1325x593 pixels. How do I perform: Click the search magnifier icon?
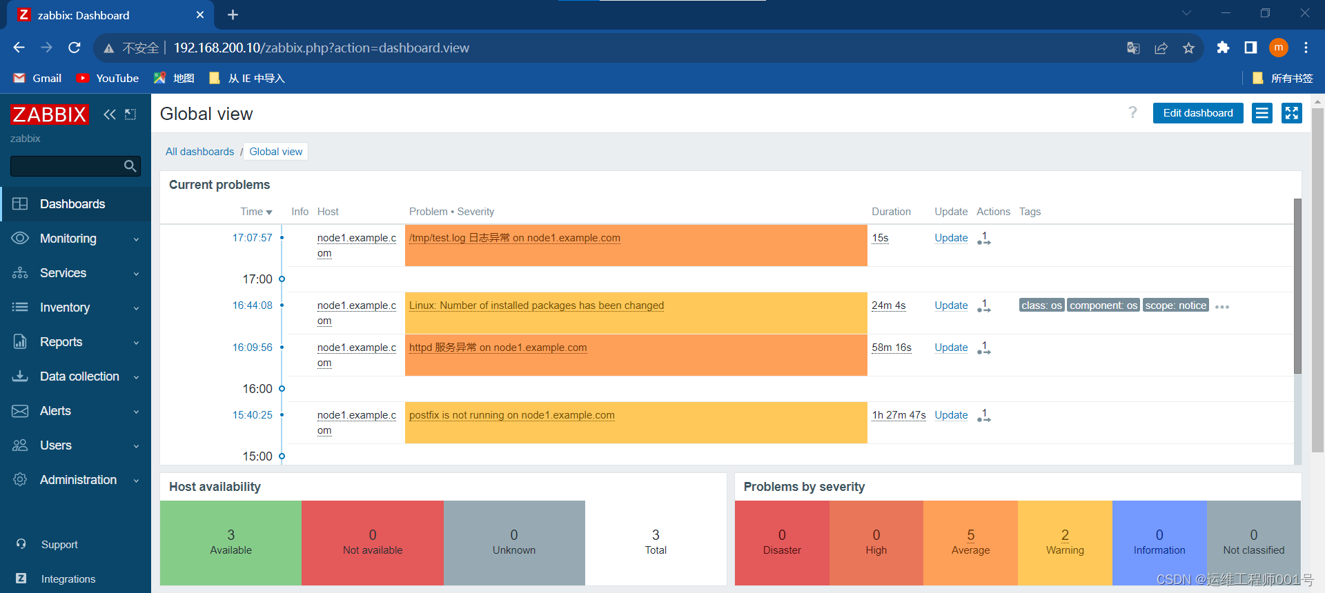[x=130, y=165]
